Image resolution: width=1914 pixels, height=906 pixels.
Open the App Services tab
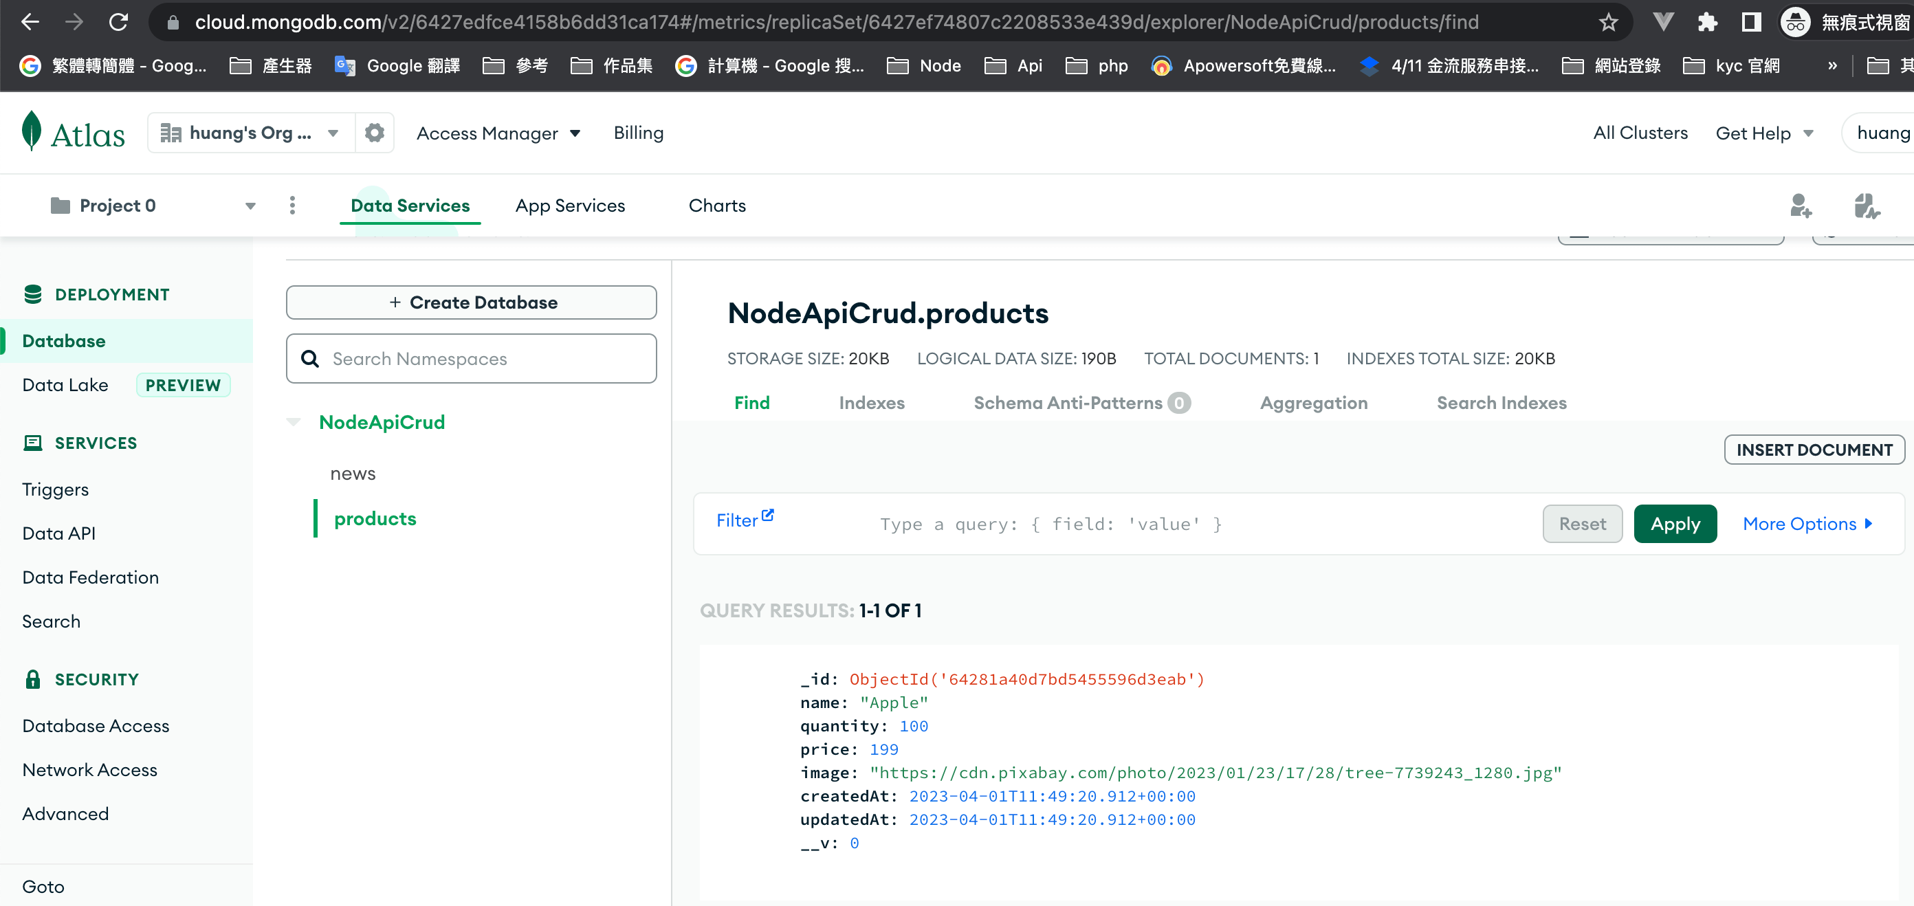pyautogui.click(x=570, y=206)
